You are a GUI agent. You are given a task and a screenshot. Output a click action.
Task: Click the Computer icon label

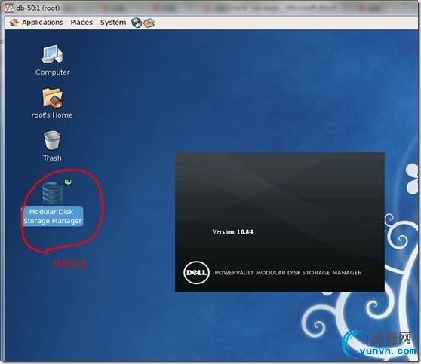coord(52,72)
